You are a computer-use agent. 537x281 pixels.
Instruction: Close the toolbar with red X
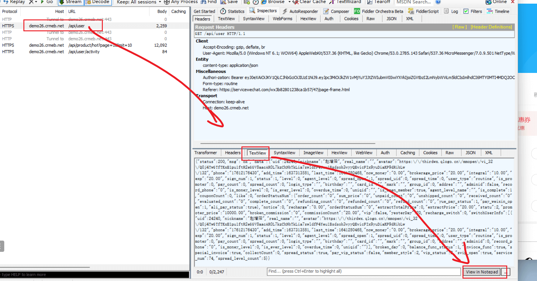(513, 2)
